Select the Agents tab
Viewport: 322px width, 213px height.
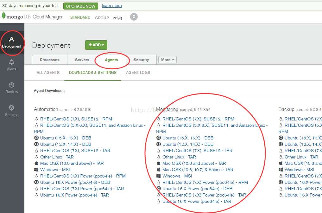point(111,60)
